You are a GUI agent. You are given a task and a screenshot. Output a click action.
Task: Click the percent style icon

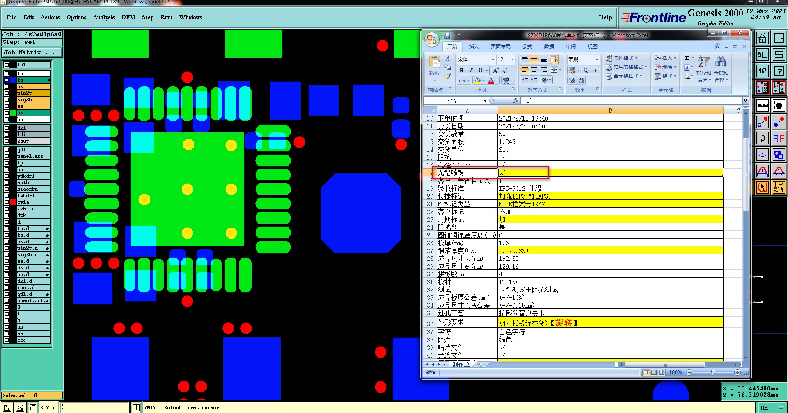[586, 71]
